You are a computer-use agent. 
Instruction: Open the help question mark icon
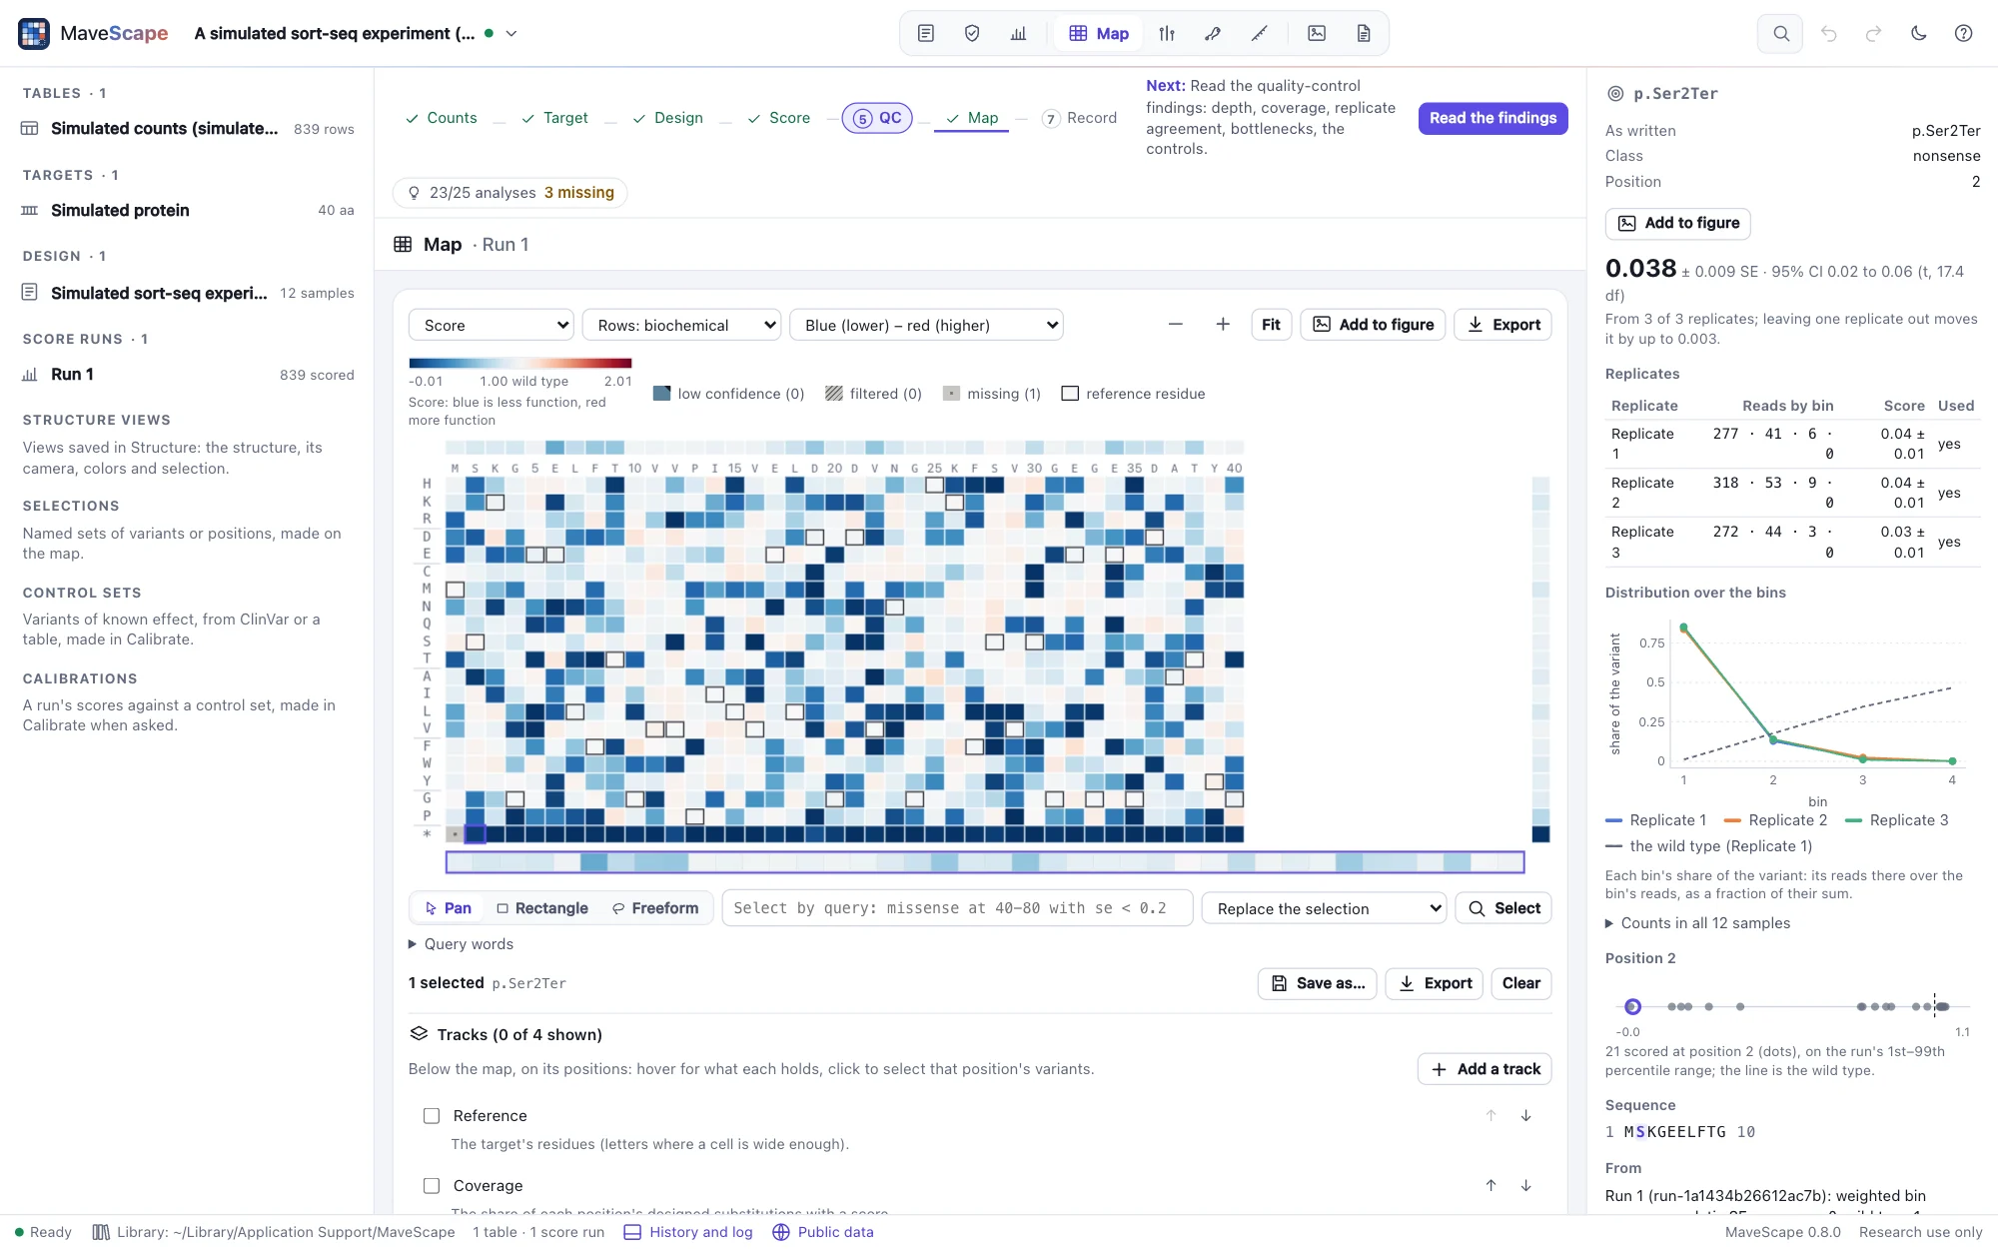[1963, 33]
